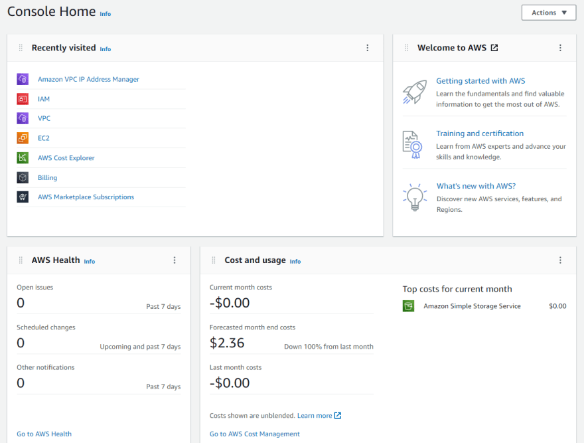Click the Top costs for current month heading
The image size is (584, 443).
[457, 289]
